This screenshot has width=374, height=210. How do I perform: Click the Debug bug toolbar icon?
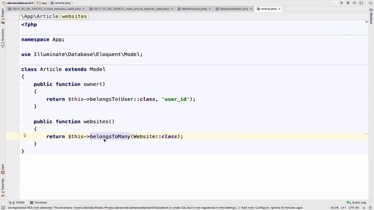(348, 3)
